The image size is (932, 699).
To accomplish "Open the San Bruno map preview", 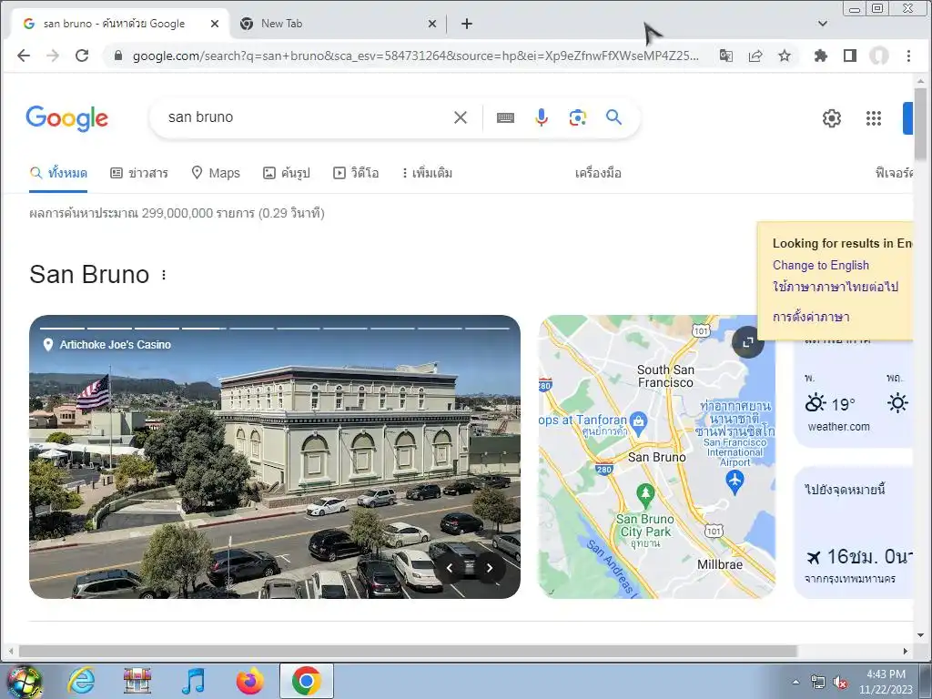I will pos(656,457).
